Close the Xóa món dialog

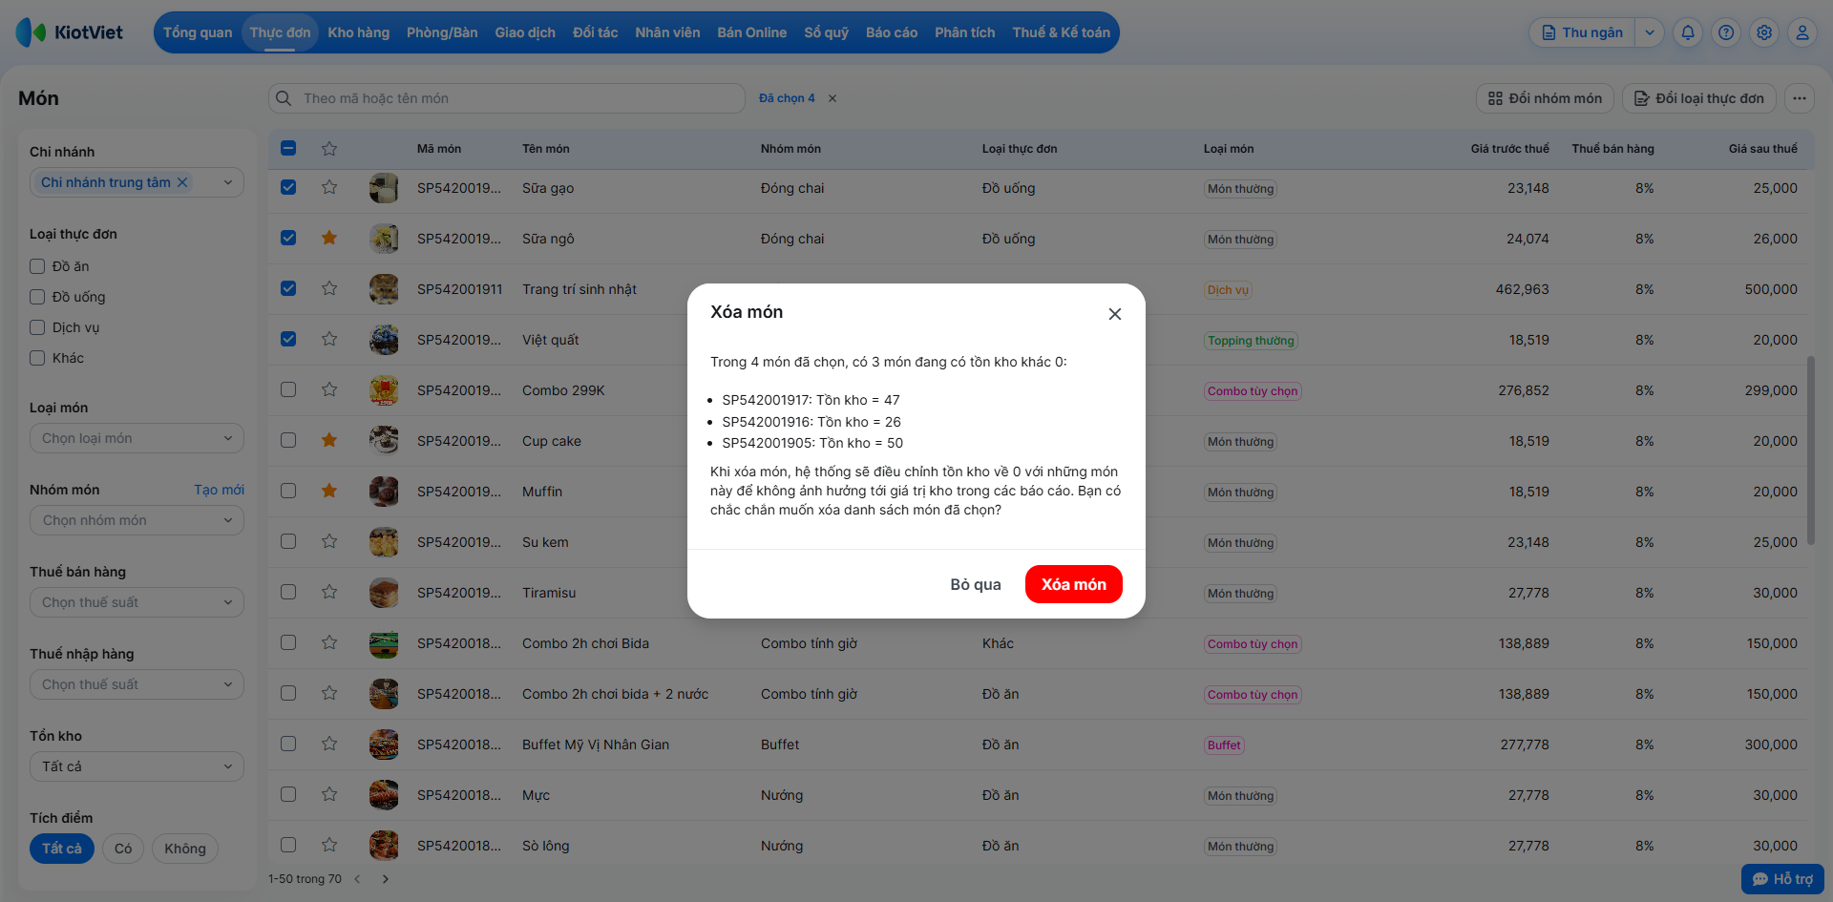1114,314
